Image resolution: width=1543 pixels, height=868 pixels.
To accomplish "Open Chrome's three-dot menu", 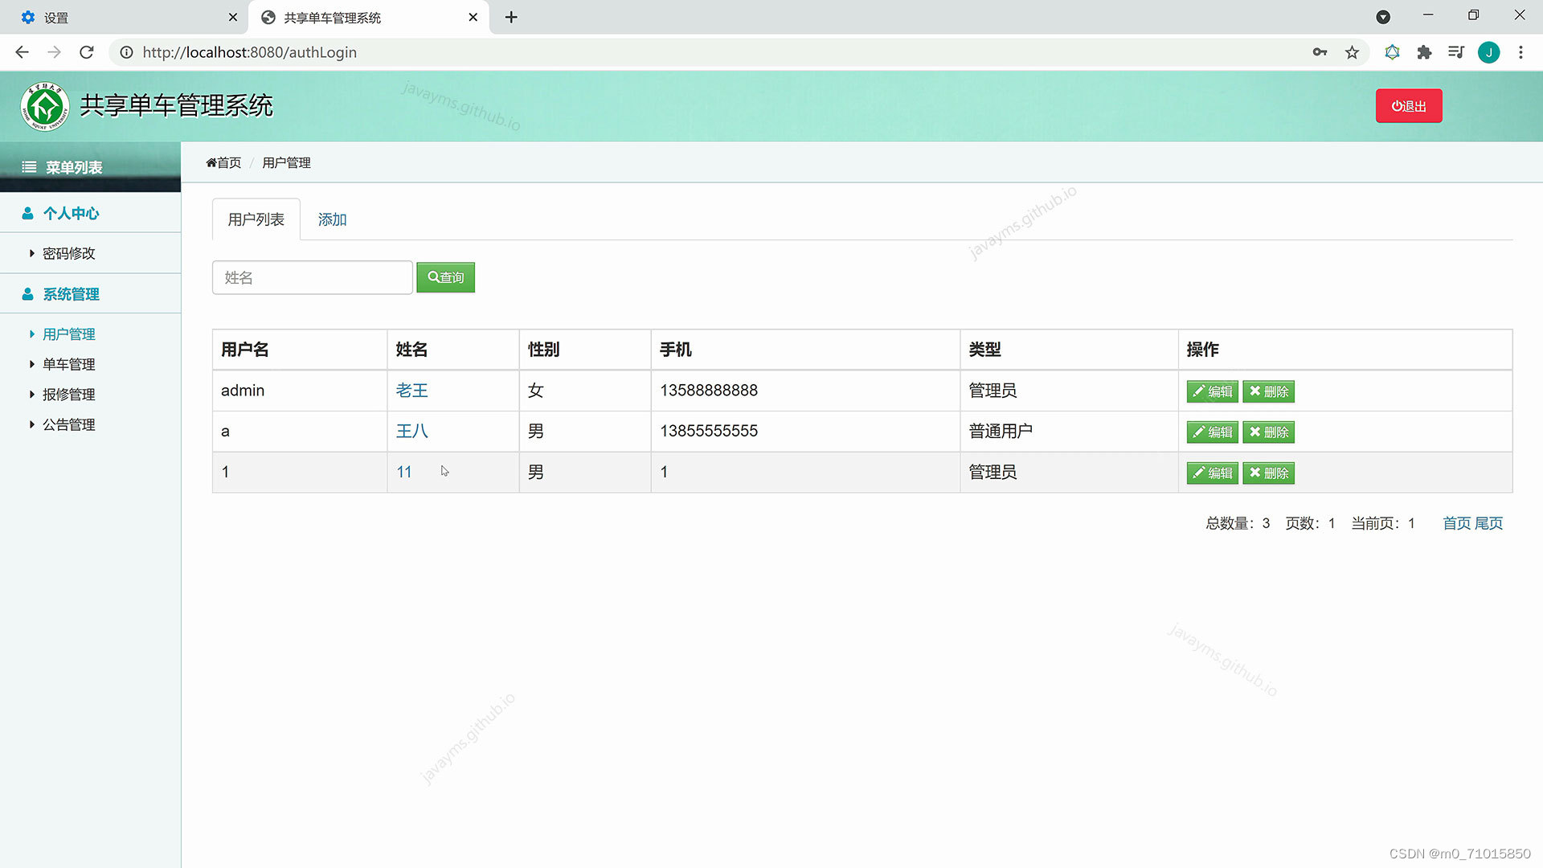I will point(1520,52).
